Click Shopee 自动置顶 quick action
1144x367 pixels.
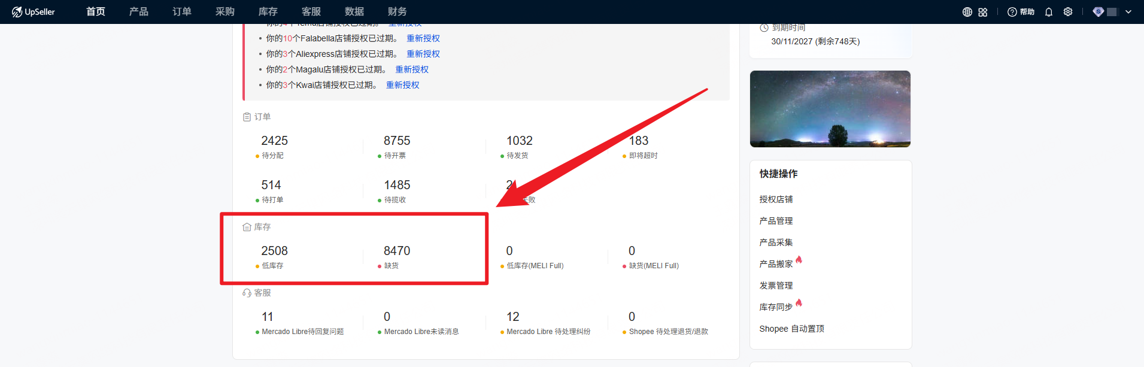tap(791, 329)
